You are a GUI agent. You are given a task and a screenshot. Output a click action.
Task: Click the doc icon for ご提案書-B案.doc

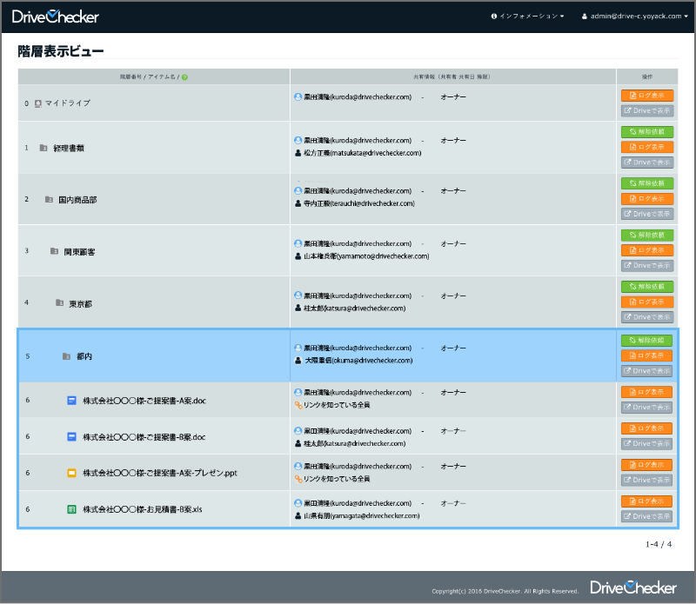point(71,437)
